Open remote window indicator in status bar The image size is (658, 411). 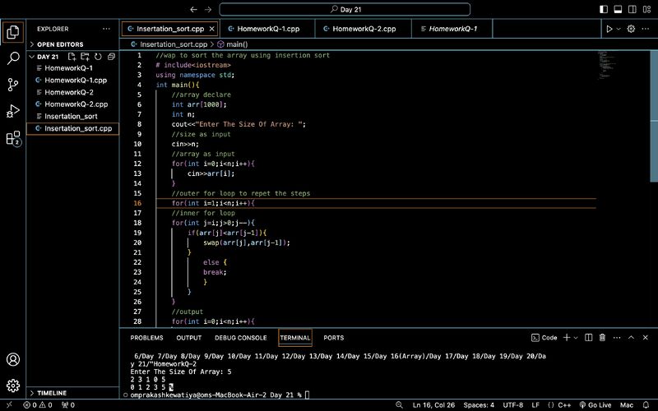(9, 405)
